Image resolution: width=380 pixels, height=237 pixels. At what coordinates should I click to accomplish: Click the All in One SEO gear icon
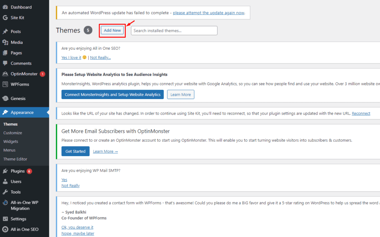pos(5,229)
